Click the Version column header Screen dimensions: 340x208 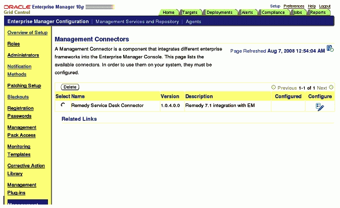click(170, 96)
